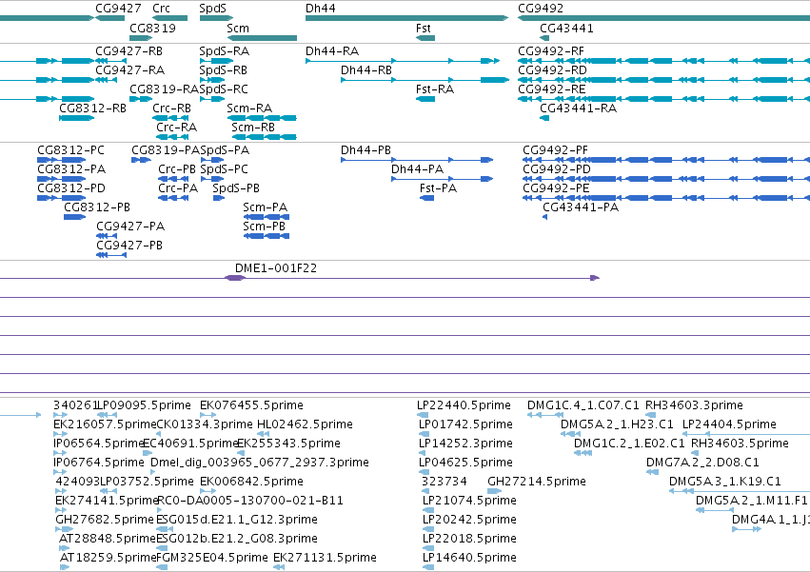Select EST GH27682.5prime
Image resolution: width=810 pixels, height=572 pixels.
point(64,528)
